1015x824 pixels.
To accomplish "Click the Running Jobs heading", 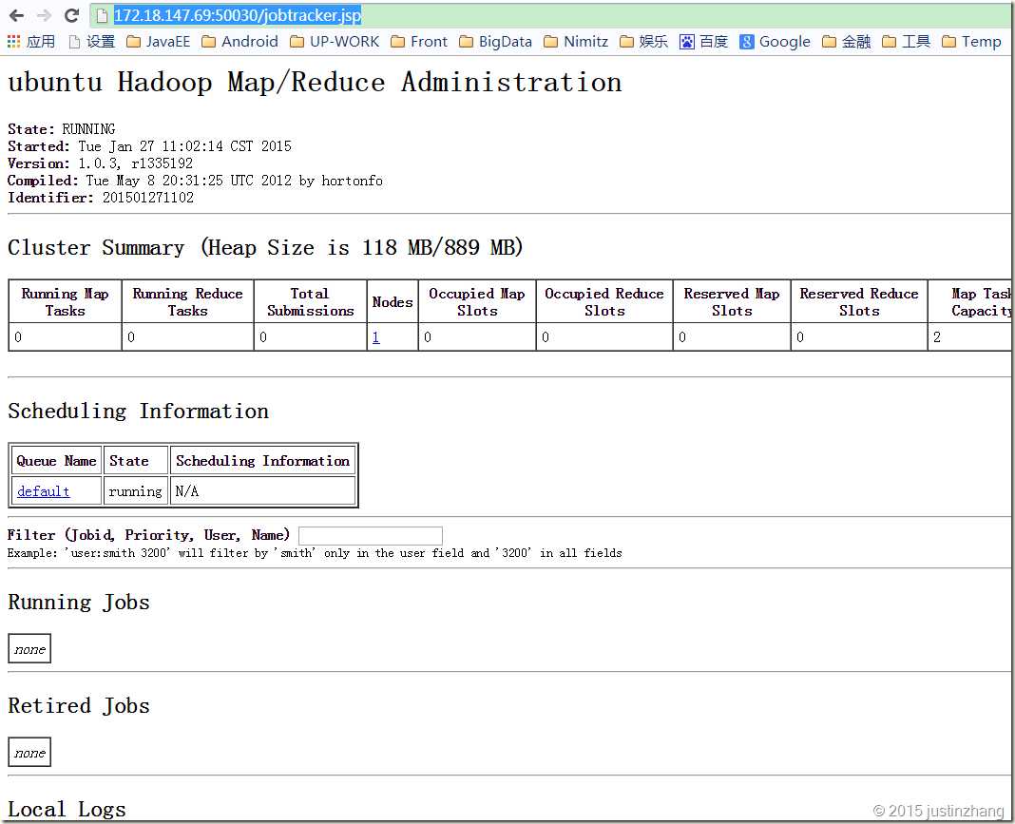I will point(78,602).
